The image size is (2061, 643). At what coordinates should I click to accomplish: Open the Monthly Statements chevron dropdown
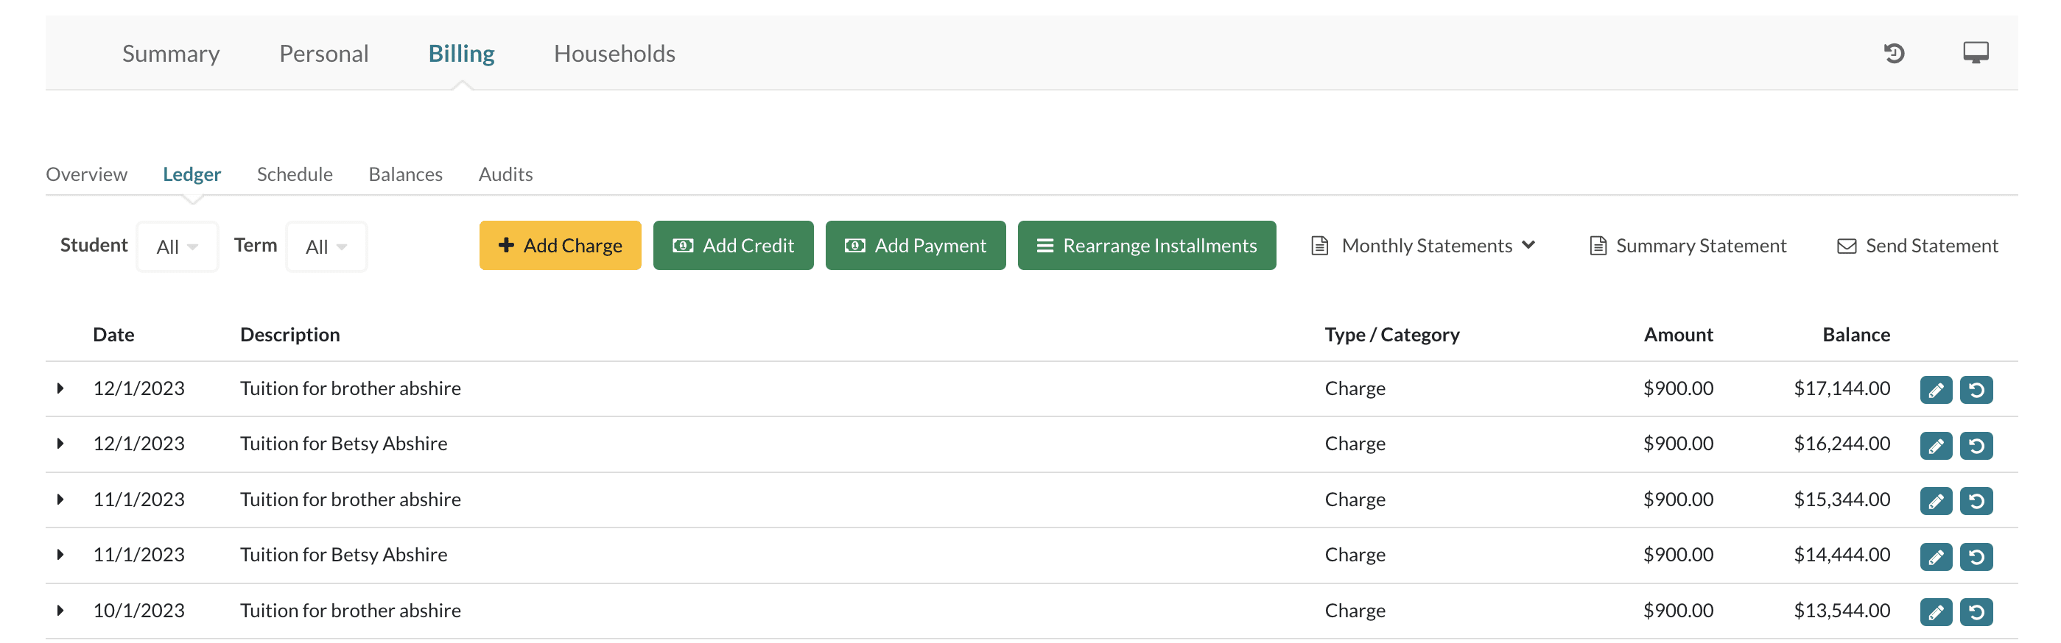click(1528, 246)
